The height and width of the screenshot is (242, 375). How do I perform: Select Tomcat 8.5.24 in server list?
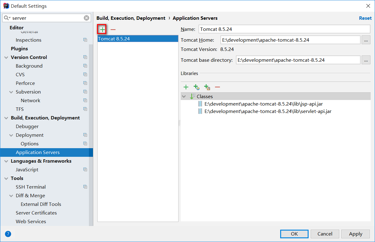[138, 39]
